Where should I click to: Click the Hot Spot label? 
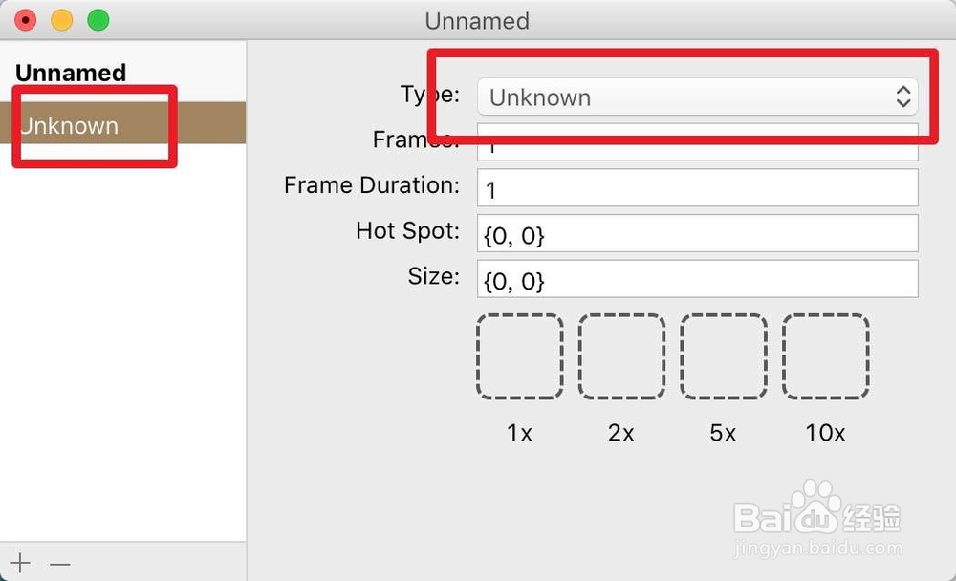(x=407, y=231)
